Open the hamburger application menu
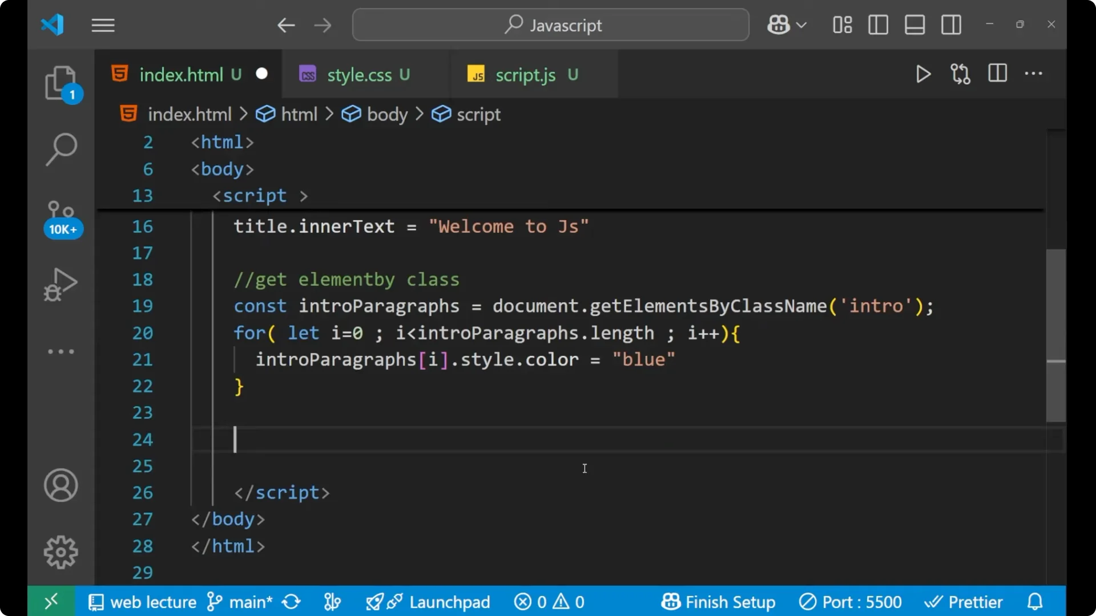Screen dimensions: 1096x616 pyautogui.click(x=103, y=25)
